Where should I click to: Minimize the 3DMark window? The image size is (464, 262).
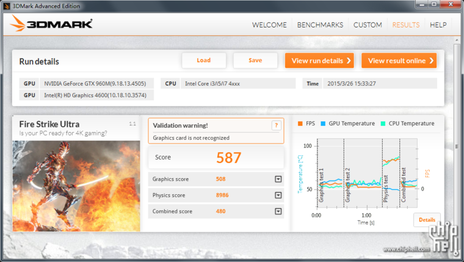click(422, 4)
